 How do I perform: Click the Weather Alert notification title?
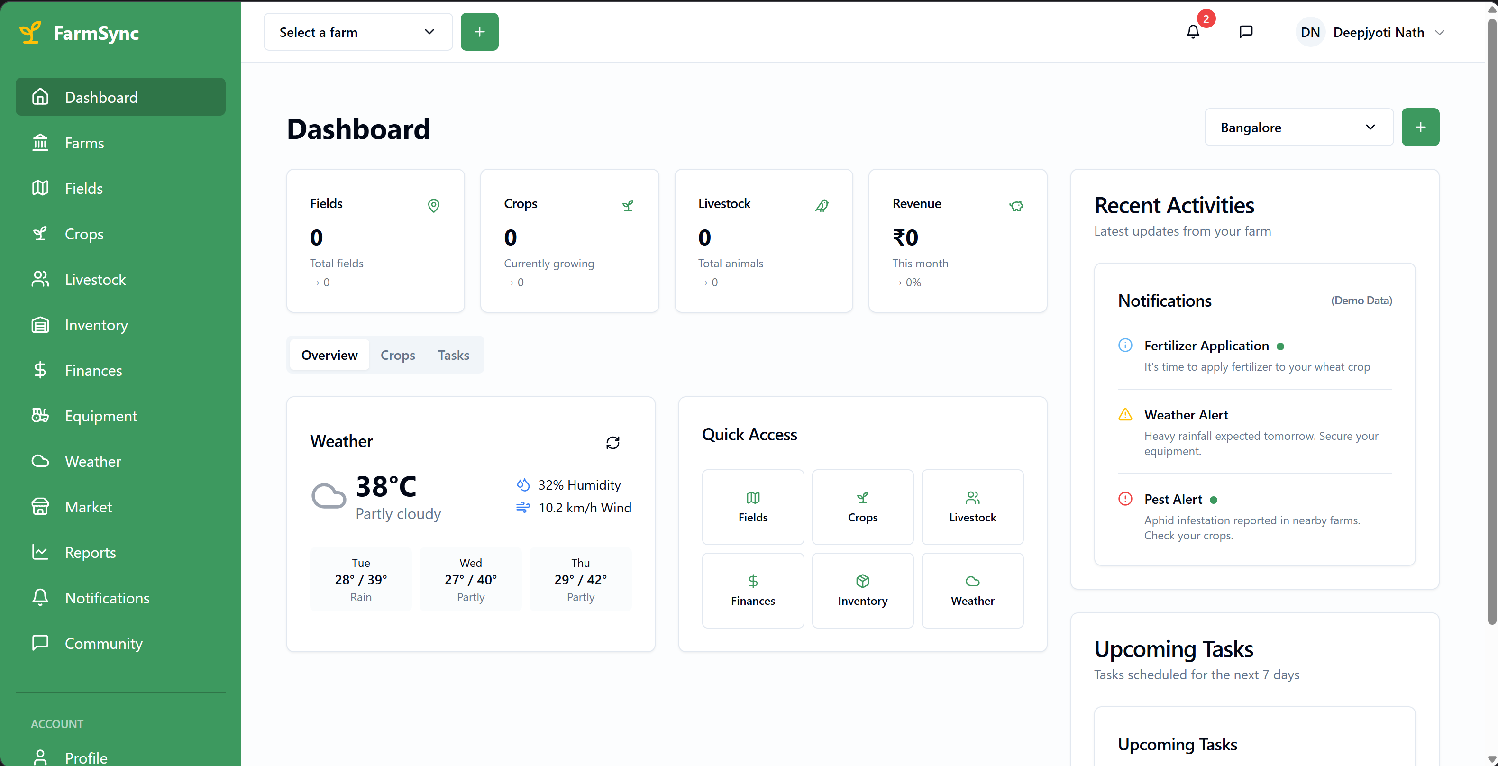(x=1186, y=415)
